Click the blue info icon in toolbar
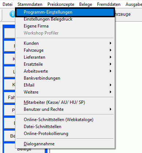 click(12, 14)
